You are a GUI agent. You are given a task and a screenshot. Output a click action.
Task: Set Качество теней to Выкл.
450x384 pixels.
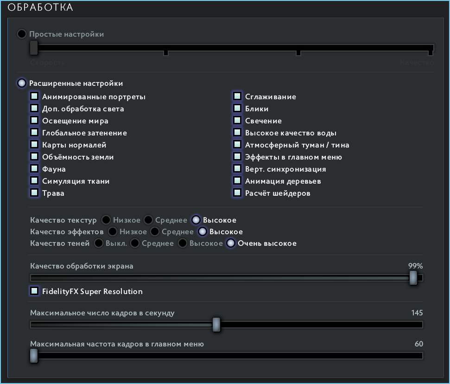point(99,243)
